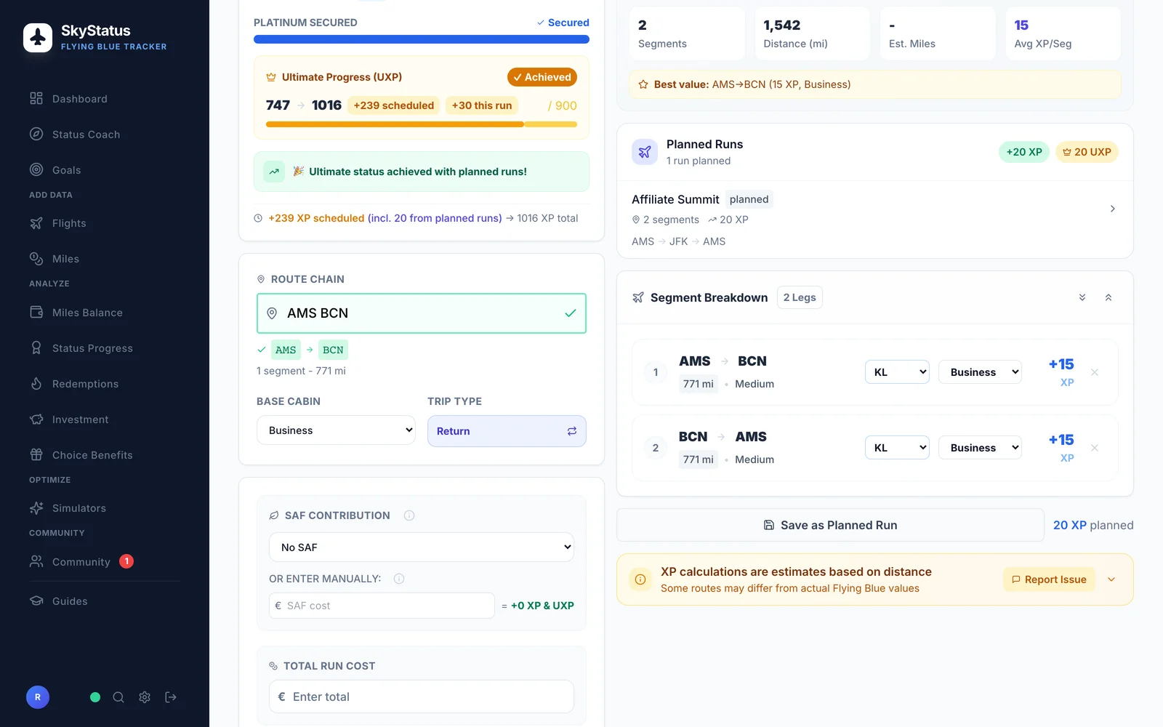Click the Platinum Secured progress bar
This screenshot has height=727, width=1163.
point(422,39)
